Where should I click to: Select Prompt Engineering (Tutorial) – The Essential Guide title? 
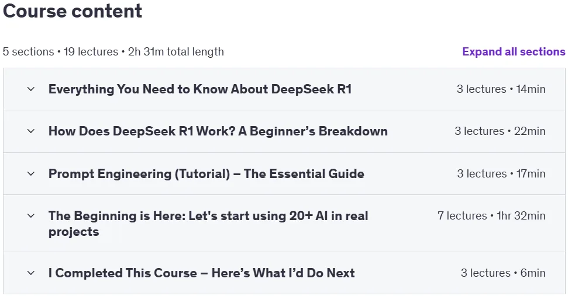tap(206, 174)
